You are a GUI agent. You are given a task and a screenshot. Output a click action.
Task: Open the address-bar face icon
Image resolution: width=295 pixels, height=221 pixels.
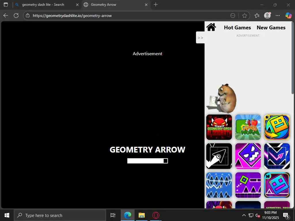[x=233, y=16]
